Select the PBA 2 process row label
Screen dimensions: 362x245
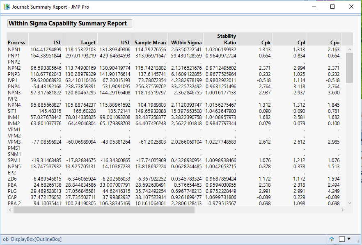coord(14,204)
